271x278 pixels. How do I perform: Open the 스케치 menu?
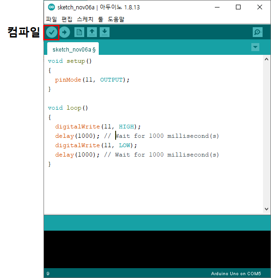pos(85,19)
